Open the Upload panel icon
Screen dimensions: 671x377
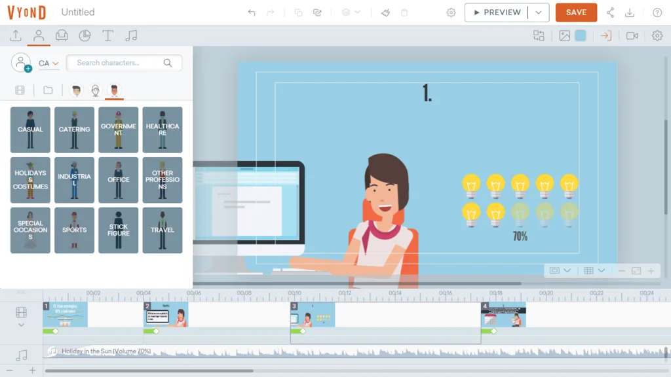click(16, 35)
